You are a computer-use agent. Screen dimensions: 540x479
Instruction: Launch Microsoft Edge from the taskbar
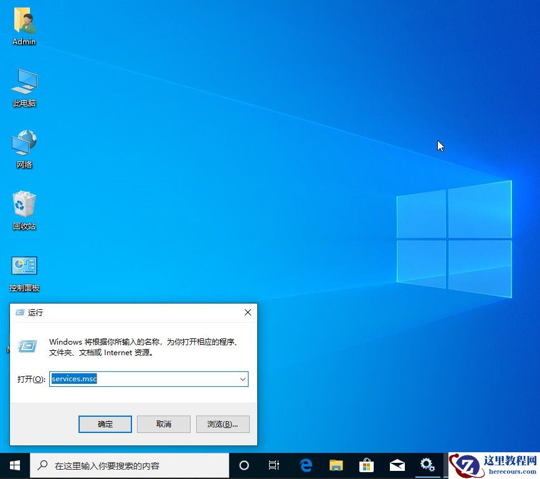[305, 465]
